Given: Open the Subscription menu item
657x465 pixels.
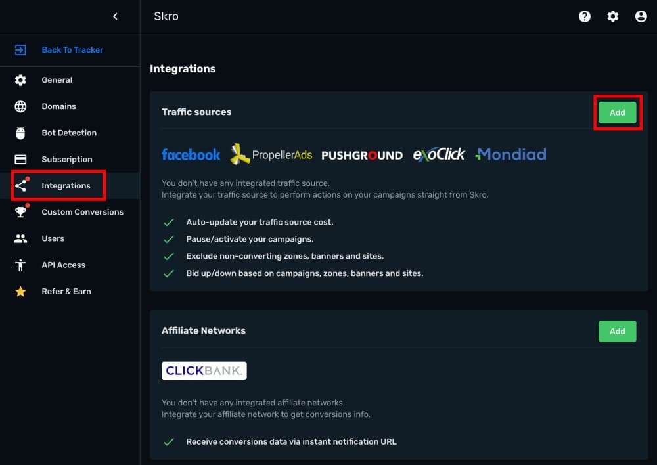Looking at the screenshot, I should 67,159.
